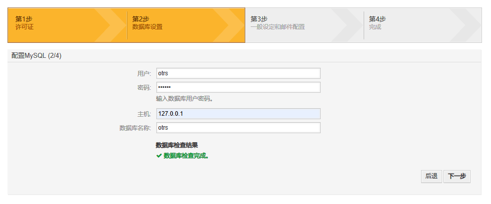Click the 用户 input field
The width and height of the screenshot is (491, 204).
pos(238,73)
